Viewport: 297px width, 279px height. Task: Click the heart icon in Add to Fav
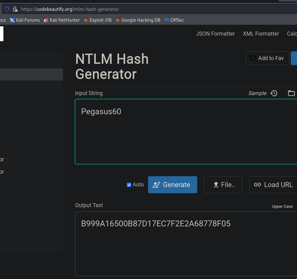(x=253, y=58)
